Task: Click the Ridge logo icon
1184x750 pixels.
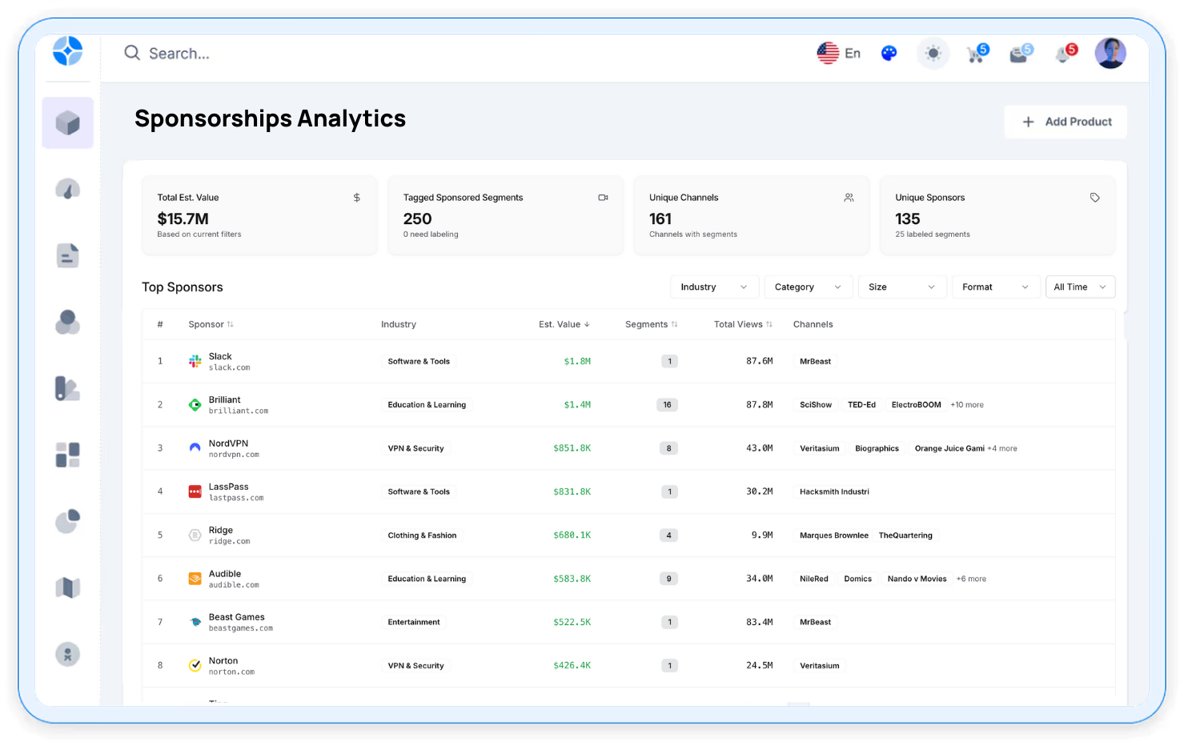Action: (195, 535)
